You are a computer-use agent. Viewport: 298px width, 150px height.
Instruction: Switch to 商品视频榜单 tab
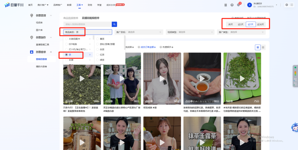[x=71, y=18]
